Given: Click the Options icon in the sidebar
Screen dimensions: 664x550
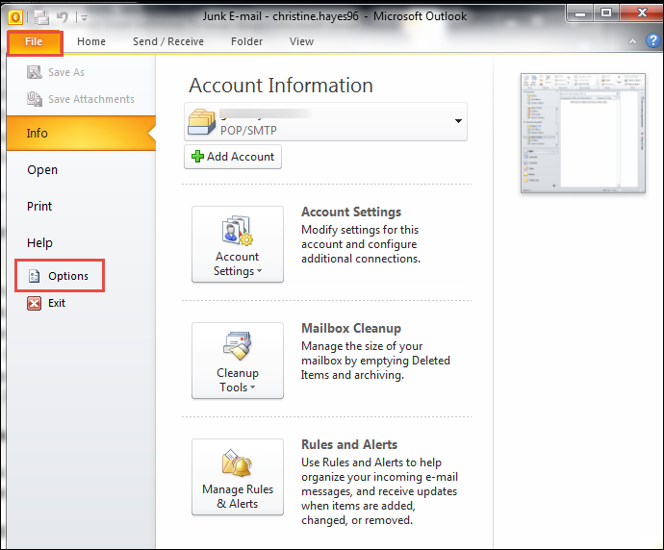Looking at the screenshot, I should point(34,276).
